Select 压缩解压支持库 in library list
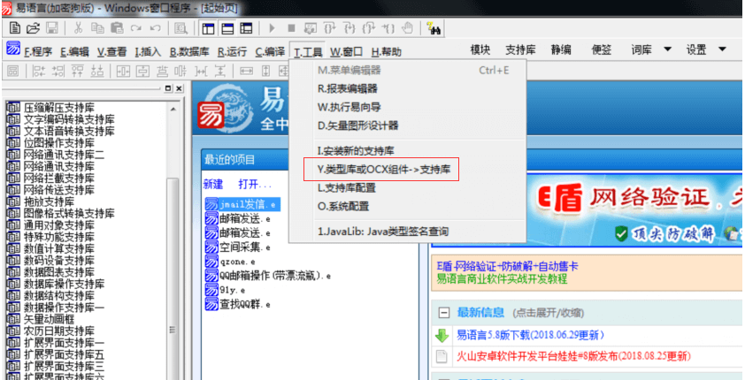 pos(59,107)
